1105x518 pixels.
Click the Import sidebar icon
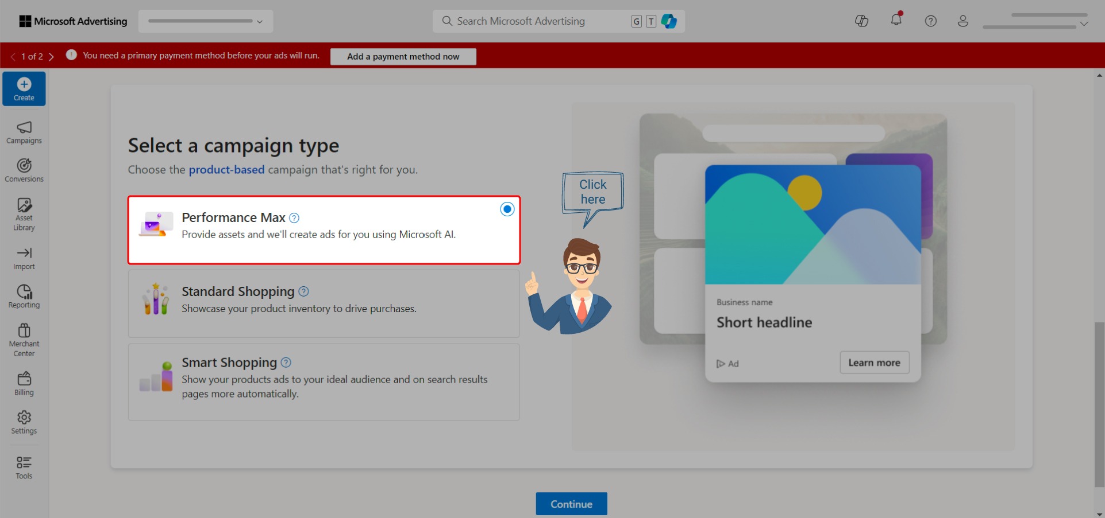point(24,258)
